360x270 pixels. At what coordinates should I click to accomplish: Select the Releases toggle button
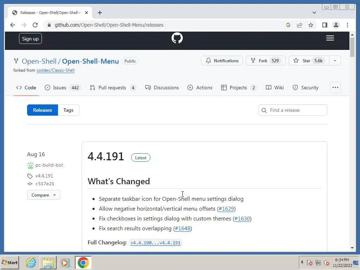(43, 110)
